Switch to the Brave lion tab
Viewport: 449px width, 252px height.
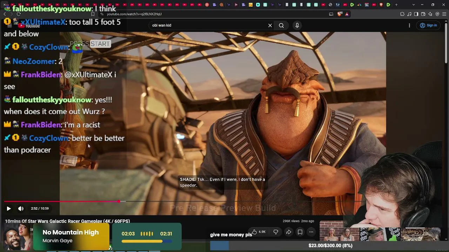click(381, 5)
